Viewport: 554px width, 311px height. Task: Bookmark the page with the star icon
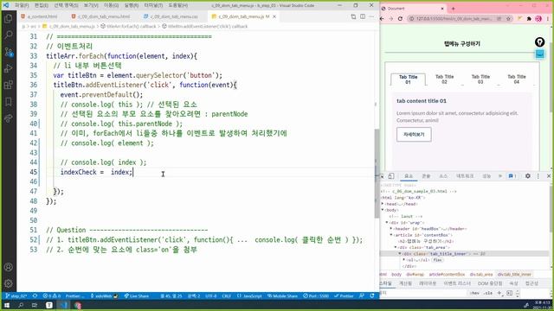(x=508, y=19)
